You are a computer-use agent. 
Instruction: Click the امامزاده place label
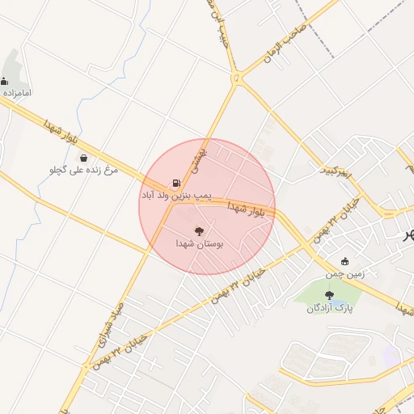[17, 93]
